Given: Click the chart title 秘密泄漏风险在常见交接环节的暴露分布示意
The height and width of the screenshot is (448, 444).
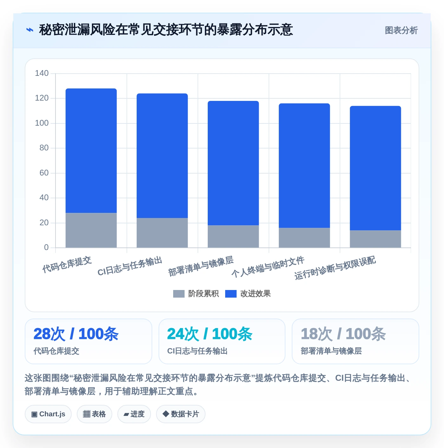Looking at the screenshot, I should pos(166,30).
